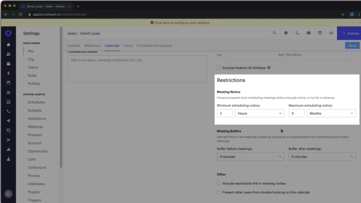Open Roles settings in the sidebar
Viewport: 361px width, 203px height.
pyautogui.click(x=32, y=76)
